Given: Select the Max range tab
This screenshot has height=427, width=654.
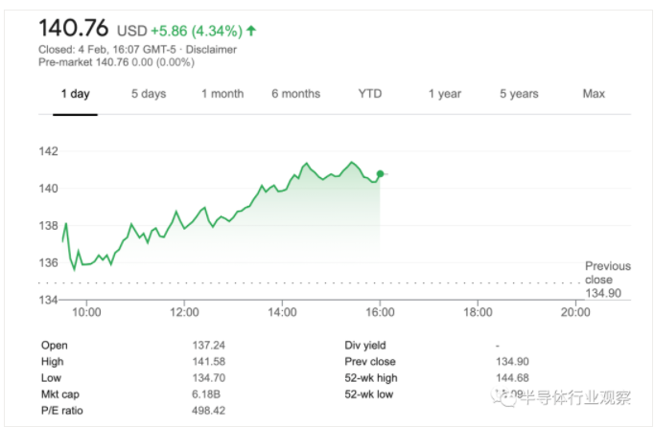Looking at the screenshot, I should pyautogui.click(x=594, y=94).
